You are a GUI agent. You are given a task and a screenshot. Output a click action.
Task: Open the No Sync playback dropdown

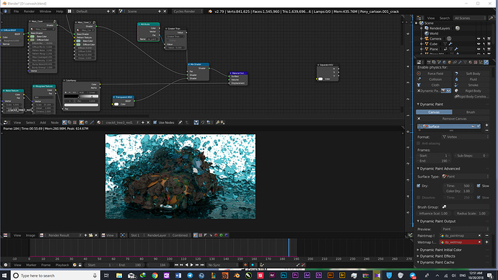click(x=223, y=265)
